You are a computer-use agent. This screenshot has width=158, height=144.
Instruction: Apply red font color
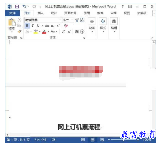[x=44, y=31]
